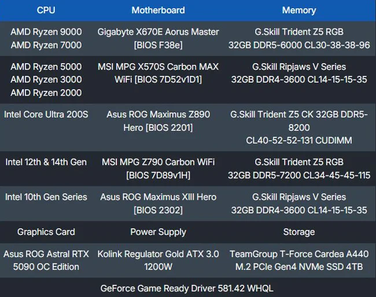The width and height of the screenshot is (376, 297).
Task: Click the AMD Ryzen 5000 CPU cell
Action: point(46,79)
